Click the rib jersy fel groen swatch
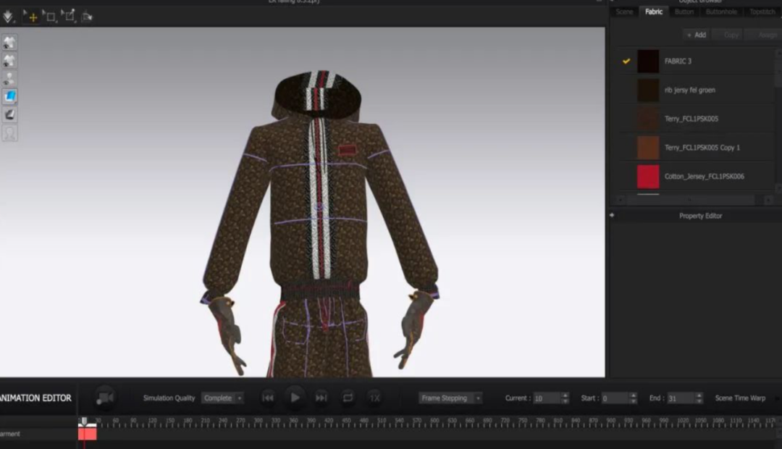The image size is (782, 449). (648, 91)
